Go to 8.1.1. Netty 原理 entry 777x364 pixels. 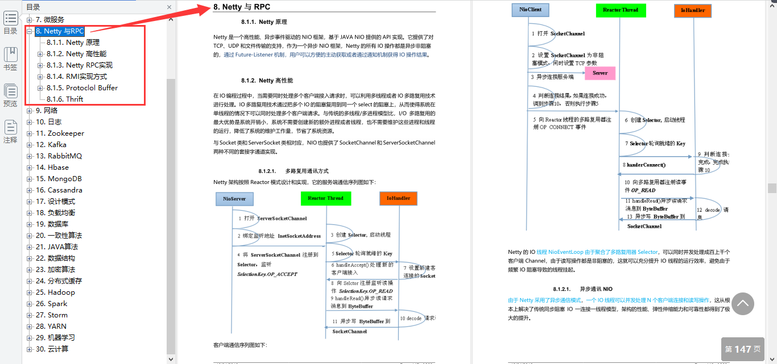tap(73, 43)
